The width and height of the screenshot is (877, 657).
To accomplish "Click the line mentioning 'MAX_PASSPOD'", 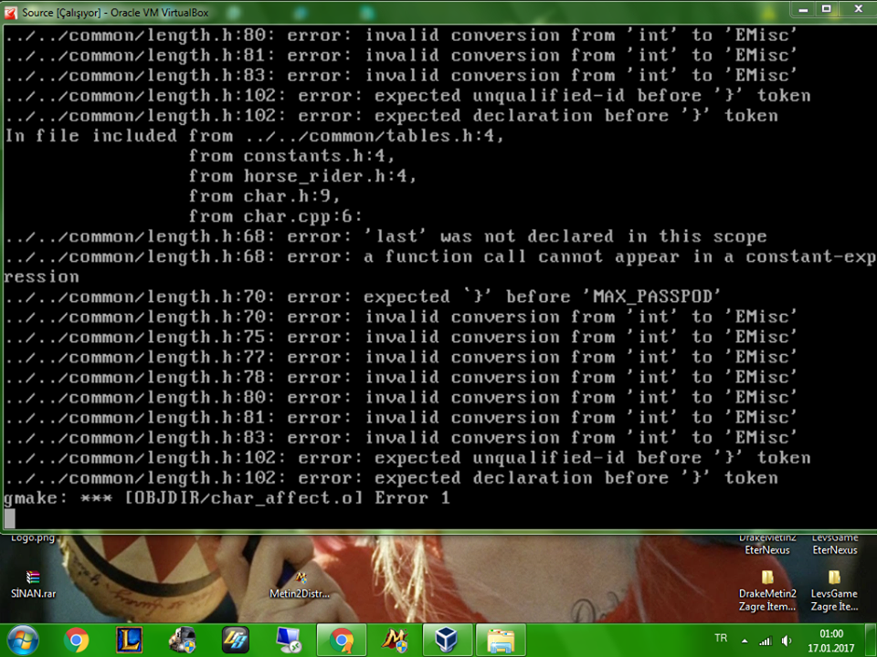I will point(363,297).
